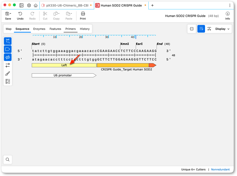Switch to the Map view tab

tap(9, 29)
